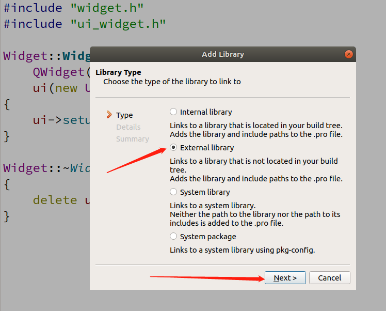Select the Internal library radio button

click(x=173, y=112)
